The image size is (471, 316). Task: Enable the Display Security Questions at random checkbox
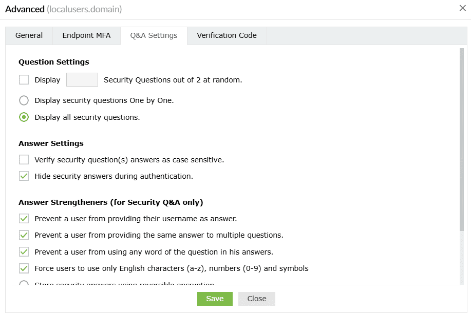tap(24, 80)
